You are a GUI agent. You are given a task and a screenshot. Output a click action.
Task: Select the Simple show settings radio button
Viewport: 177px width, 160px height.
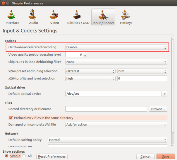coord(7,156)
